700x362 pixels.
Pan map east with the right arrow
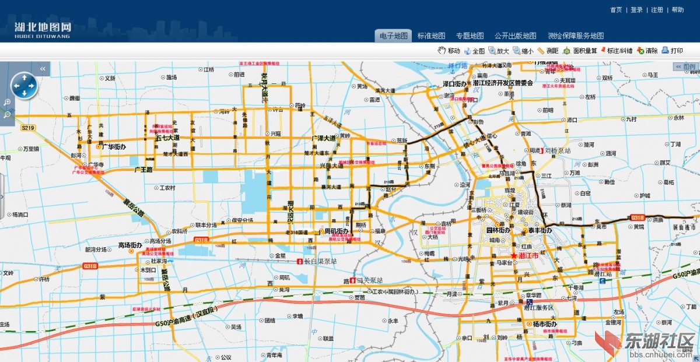click(x=32, y=86)
